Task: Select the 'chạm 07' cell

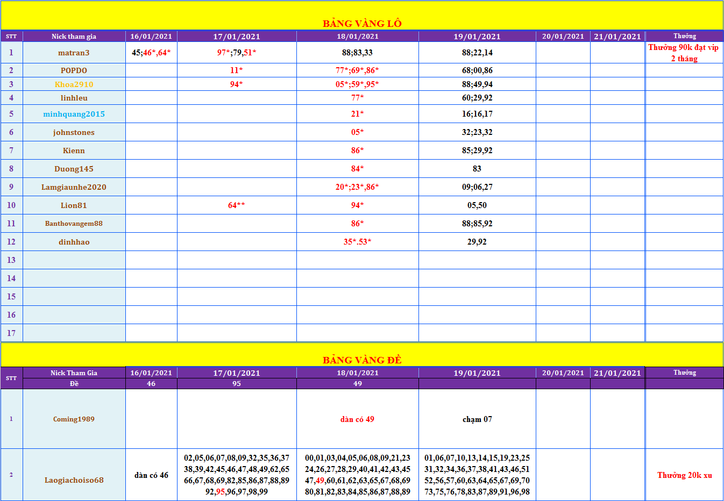Action: click(477, 419)
